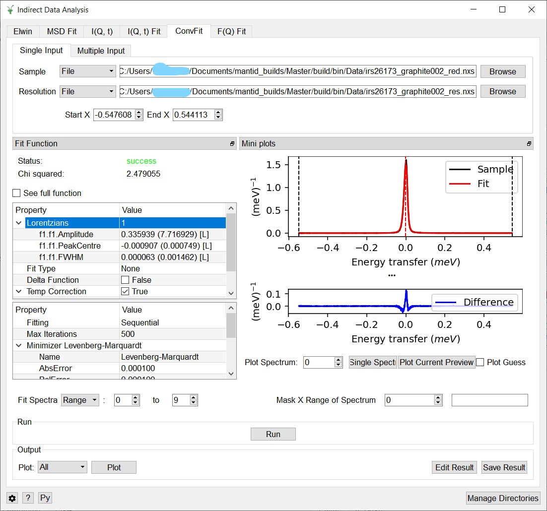The height and width of the screenshot is (511, 547).
Task: Click the Run button
Action: (273, 434)
